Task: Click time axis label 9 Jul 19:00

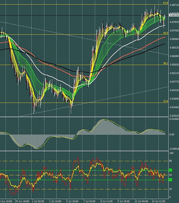Action: click(124, 201)
